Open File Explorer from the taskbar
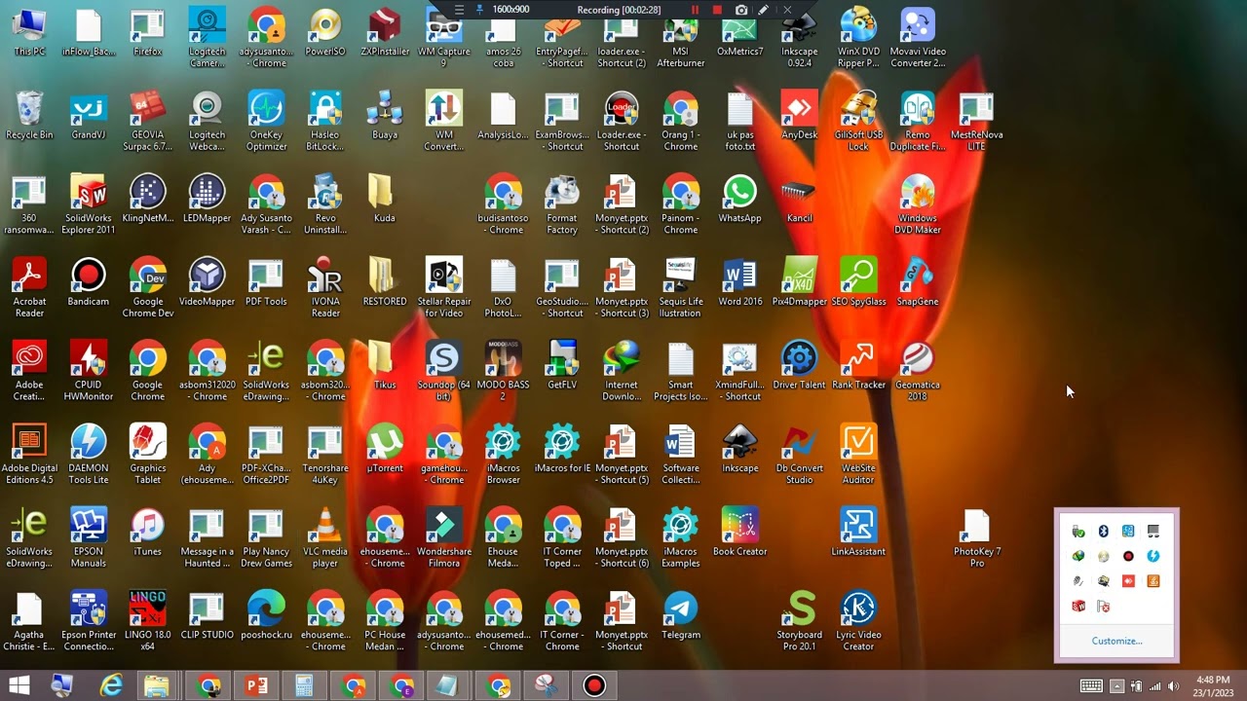The height and width of the screenshot is (701, 1247). (x=157, y=685)
